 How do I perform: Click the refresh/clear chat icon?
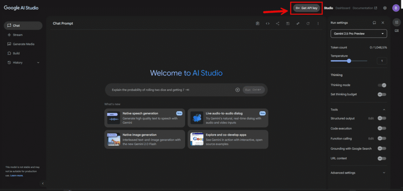[308, 24]
